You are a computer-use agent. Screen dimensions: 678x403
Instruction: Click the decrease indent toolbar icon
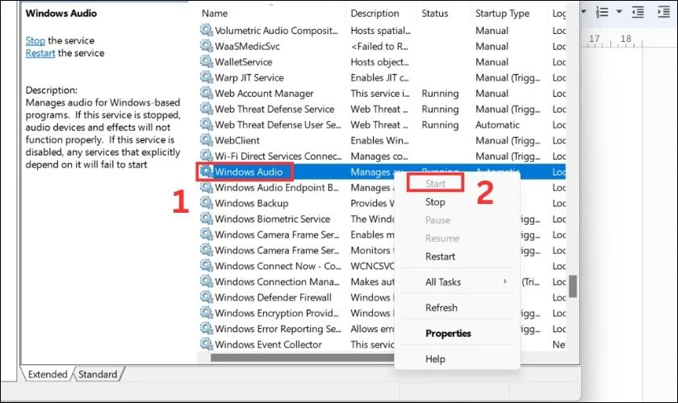(638, 12)
